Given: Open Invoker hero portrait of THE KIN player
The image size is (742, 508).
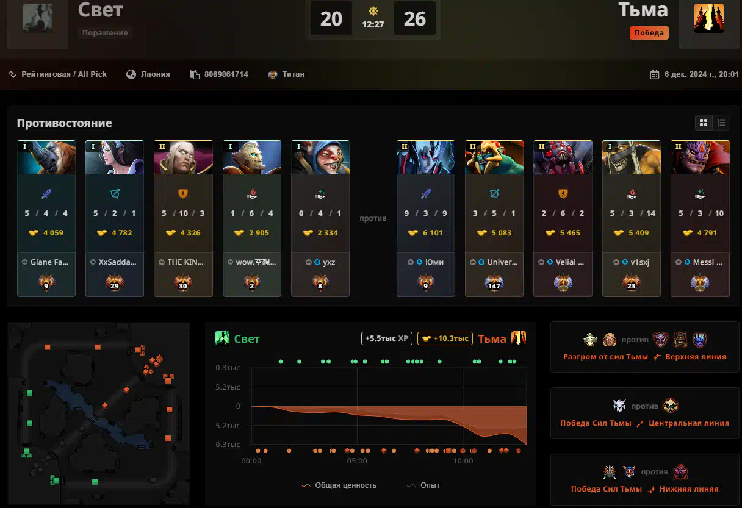Looking at the screenshot, I should coord(183,158).
